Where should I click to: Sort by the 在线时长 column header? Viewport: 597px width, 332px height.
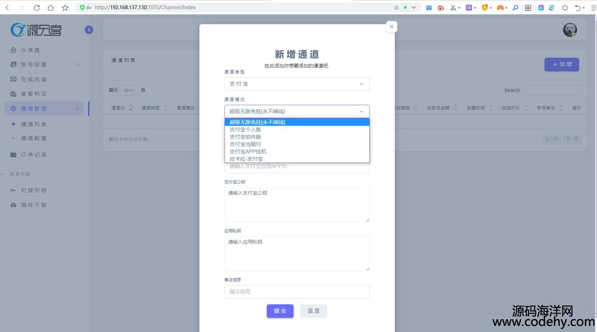pos(514,108)
